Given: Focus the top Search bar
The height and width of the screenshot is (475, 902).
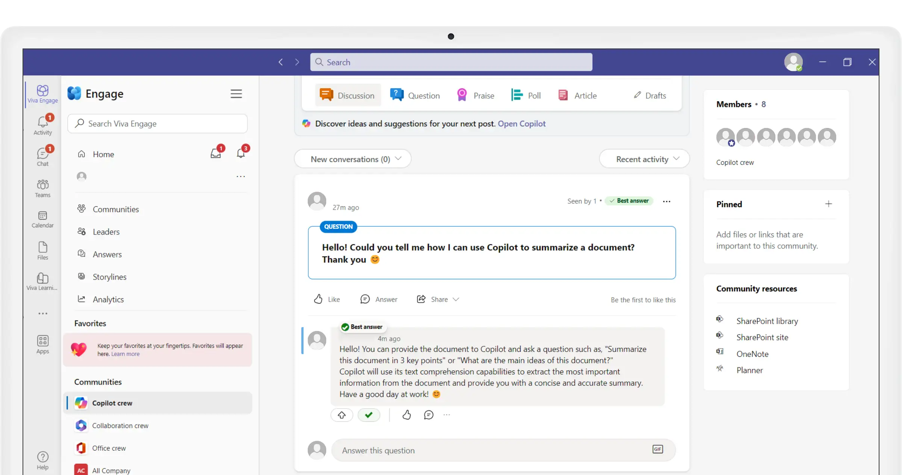Looking at the screenshot, I should point(451,62).
